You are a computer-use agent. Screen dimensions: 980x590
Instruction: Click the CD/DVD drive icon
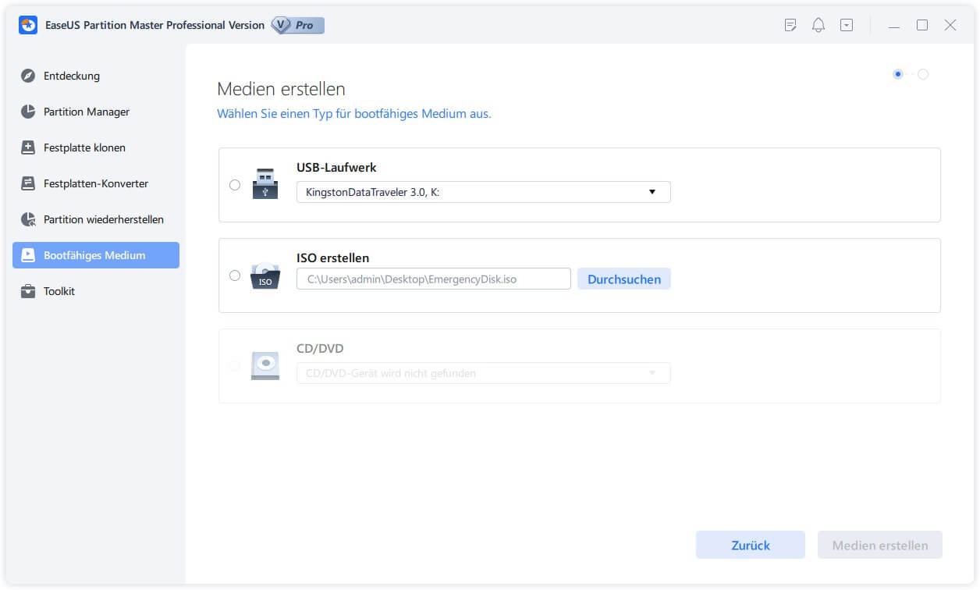click(265, 365)
